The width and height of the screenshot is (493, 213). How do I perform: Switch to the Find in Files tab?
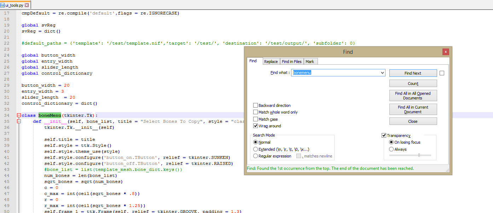[292, 62]
